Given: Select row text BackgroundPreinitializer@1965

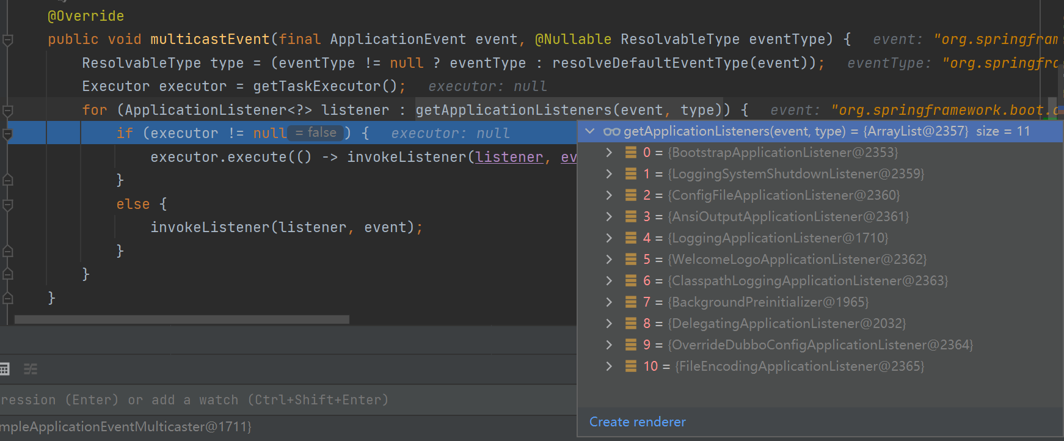Looking at the screenshot, I should coord(768,302).
